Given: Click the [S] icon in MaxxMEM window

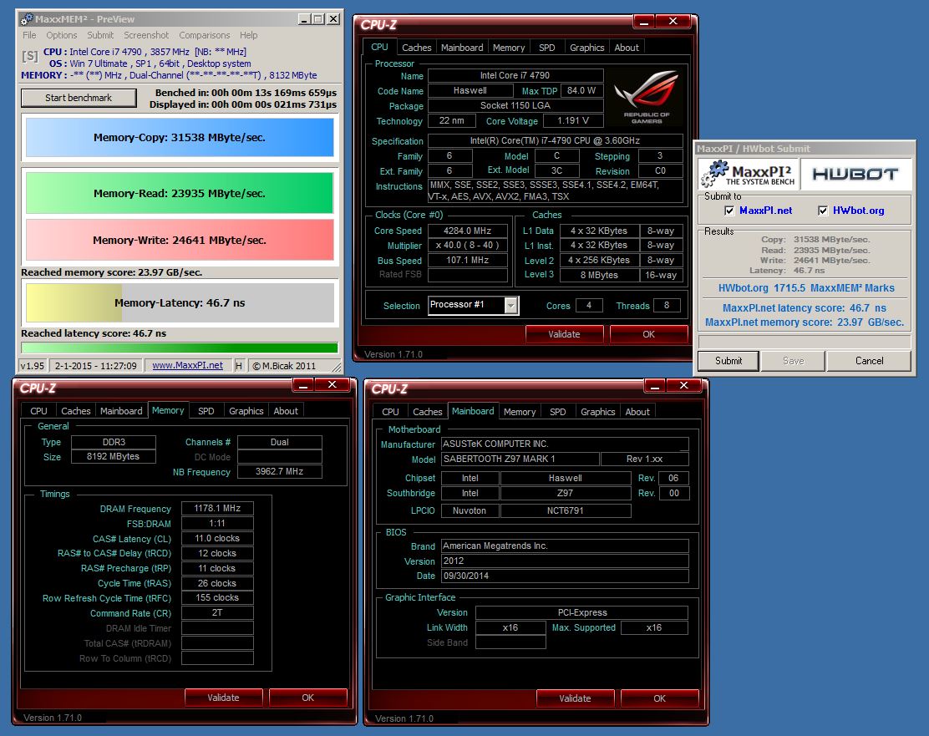Looking at the screenshot, I should point(30,57).
